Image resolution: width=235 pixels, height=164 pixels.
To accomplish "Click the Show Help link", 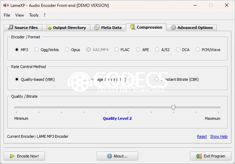I will [x=219, y=136].
